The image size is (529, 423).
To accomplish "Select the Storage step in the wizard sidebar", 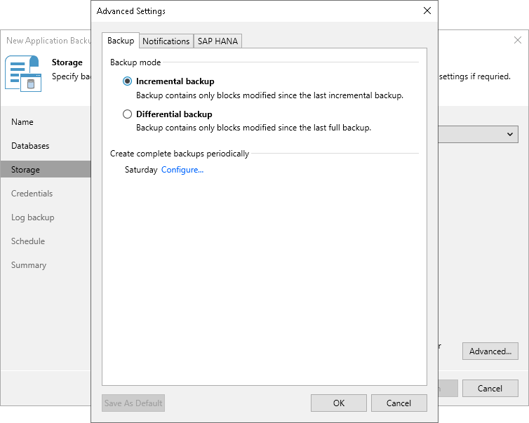I will (x=46, y=169).
